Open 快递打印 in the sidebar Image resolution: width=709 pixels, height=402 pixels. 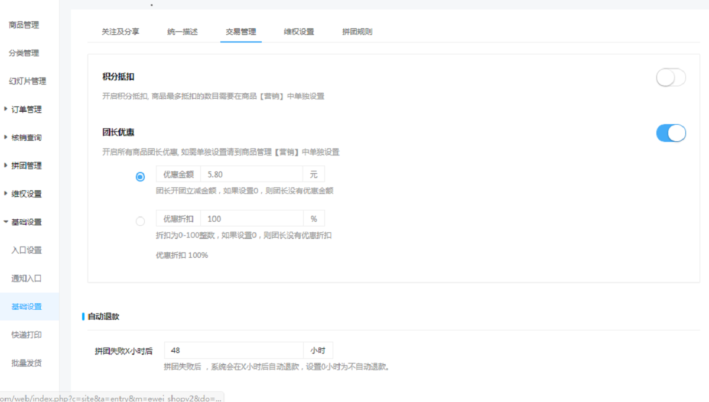27,335
